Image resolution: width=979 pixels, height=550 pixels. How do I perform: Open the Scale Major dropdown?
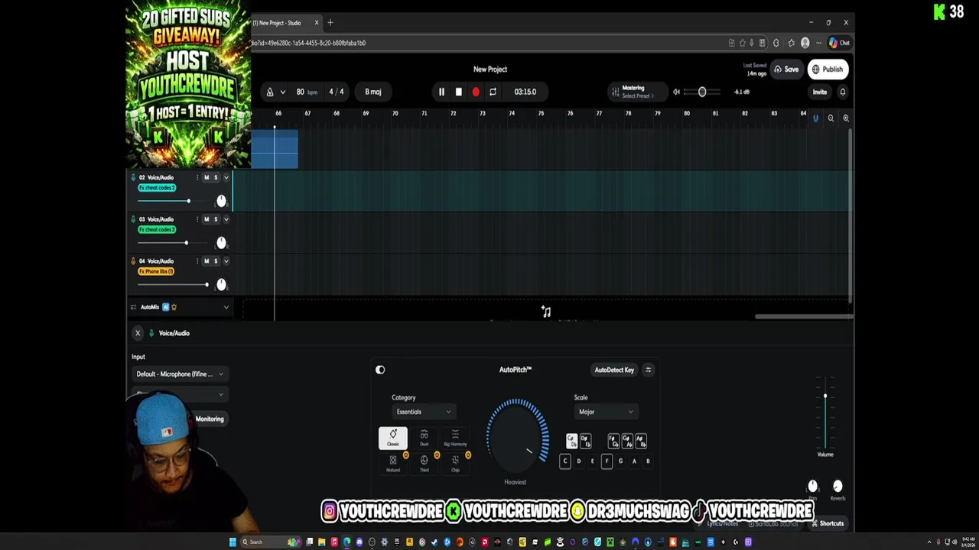click(x=605, y=412)
